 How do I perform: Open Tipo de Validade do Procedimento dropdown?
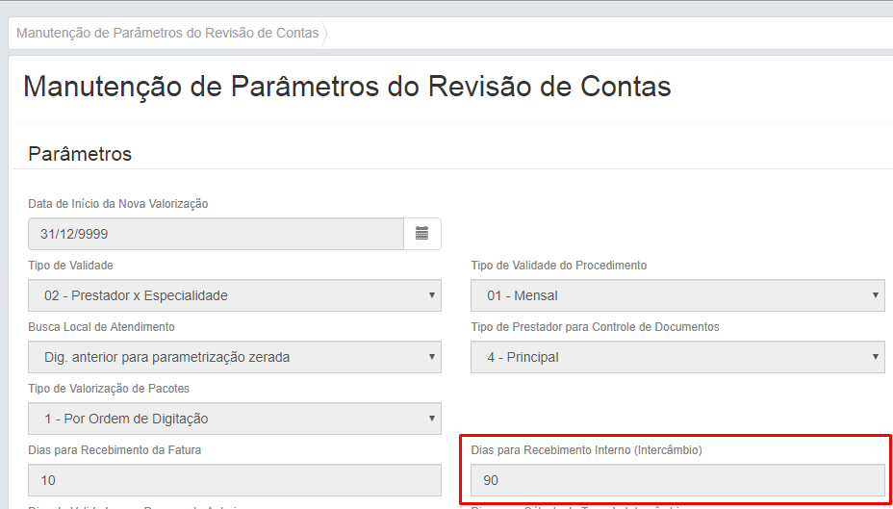[677, 295]
